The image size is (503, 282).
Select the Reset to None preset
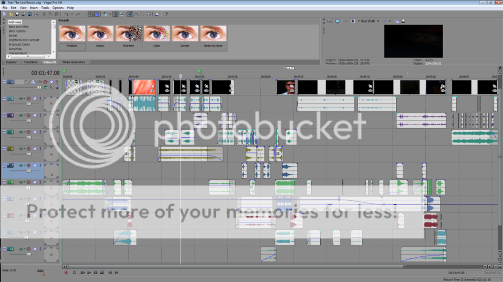tap(213, 38)
